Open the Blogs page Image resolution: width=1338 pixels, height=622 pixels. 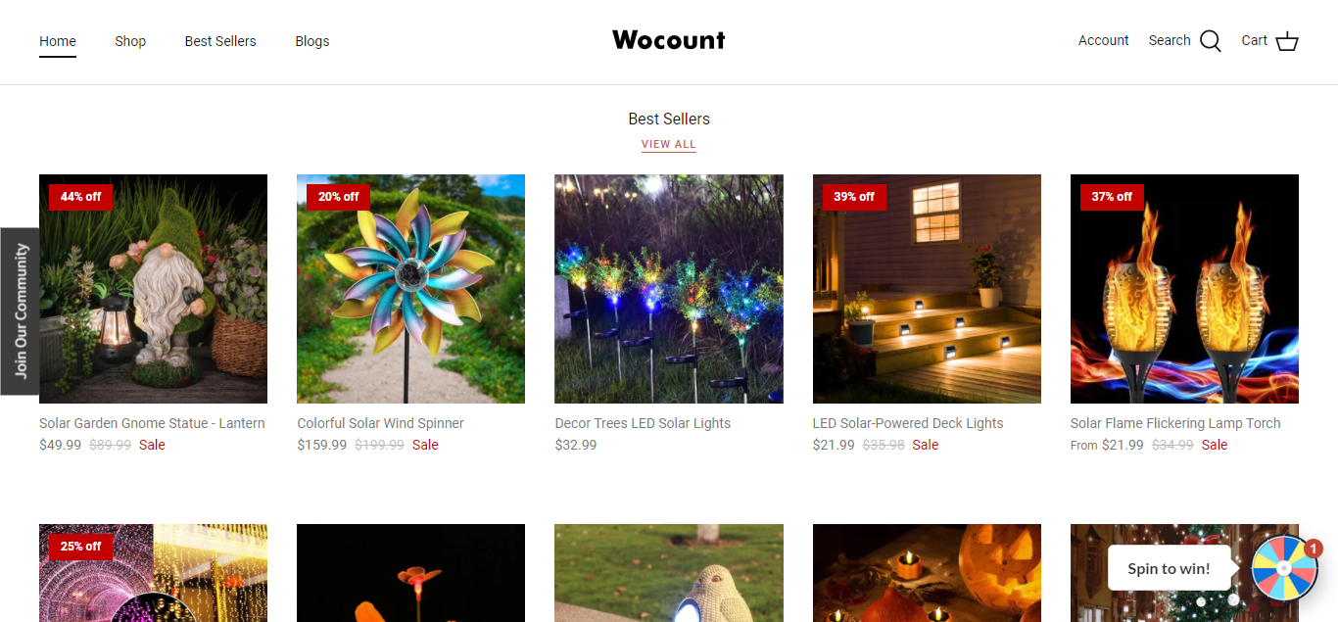(x=312, y=41)
